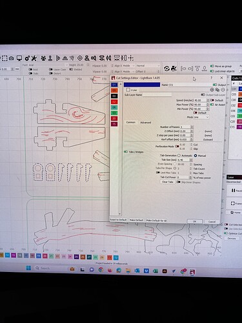Switch to the Advanced tab

tap(146, 123)
